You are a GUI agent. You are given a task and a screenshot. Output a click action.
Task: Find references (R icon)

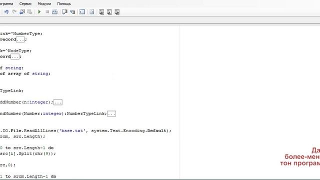[117, 12]
